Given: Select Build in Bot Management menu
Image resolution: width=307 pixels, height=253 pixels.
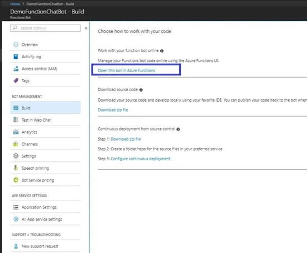Looking at the screenshot, I should (x=45, y=108).
